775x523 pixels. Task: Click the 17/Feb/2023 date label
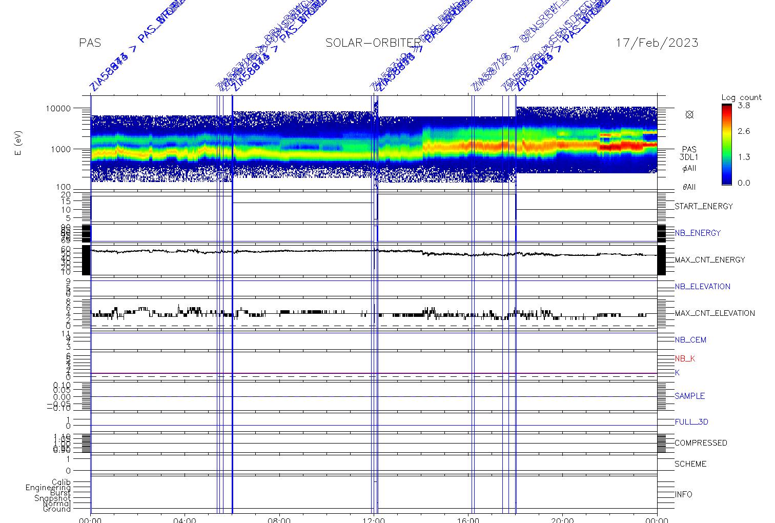tap(657, 43)
